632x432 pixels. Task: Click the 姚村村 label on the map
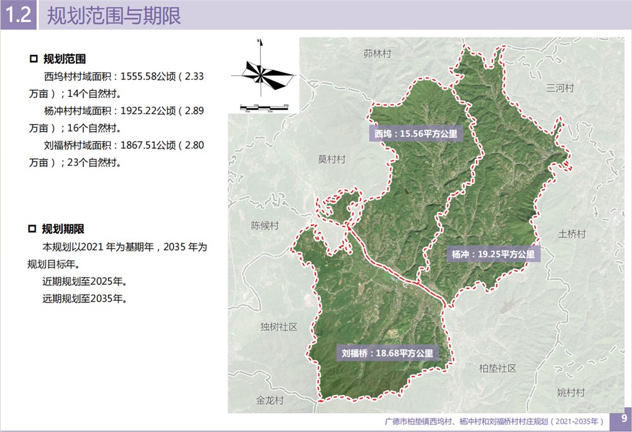(x=571, y=392)
